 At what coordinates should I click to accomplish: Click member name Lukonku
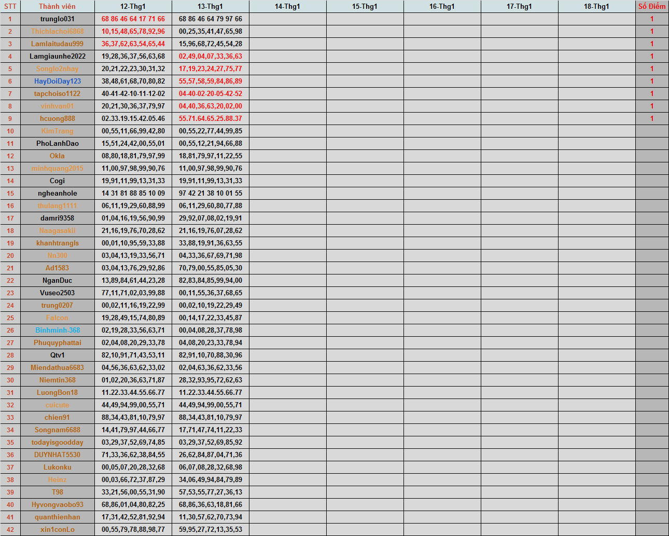pos(57,467)
